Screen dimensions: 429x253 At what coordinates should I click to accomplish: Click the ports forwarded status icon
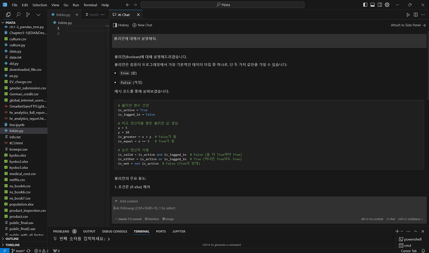56,251
